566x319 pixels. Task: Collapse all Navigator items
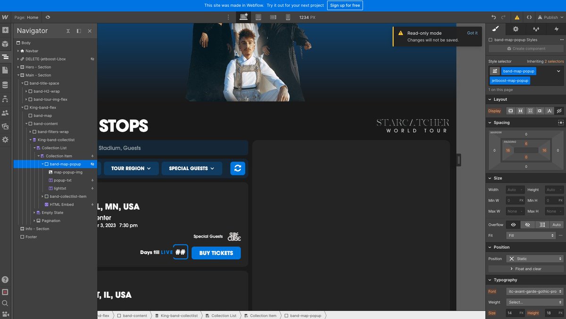[68, 31]
